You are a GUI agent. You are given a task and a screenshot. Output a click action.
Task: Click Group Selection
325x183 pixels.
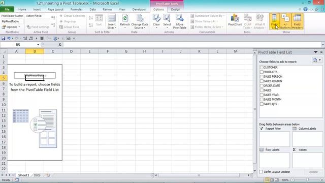[72, 16]
